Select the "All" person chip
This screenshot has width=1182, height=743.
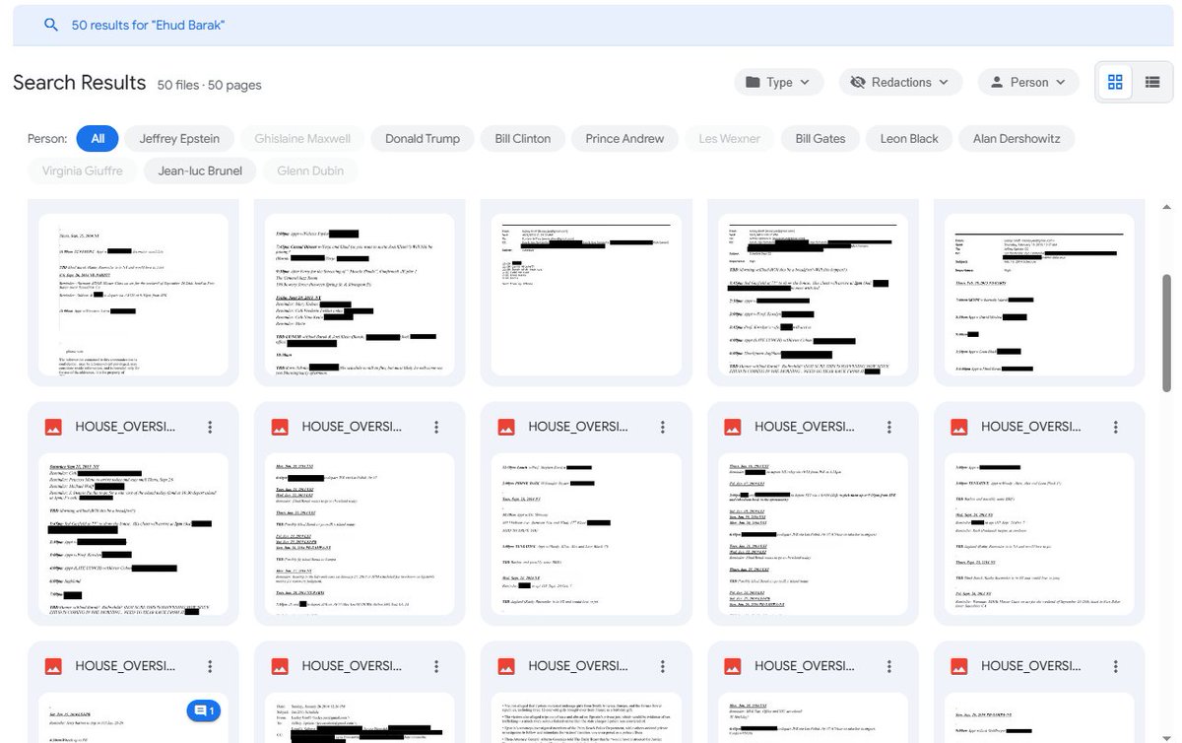pyautogui.click(x=98, y=139)
